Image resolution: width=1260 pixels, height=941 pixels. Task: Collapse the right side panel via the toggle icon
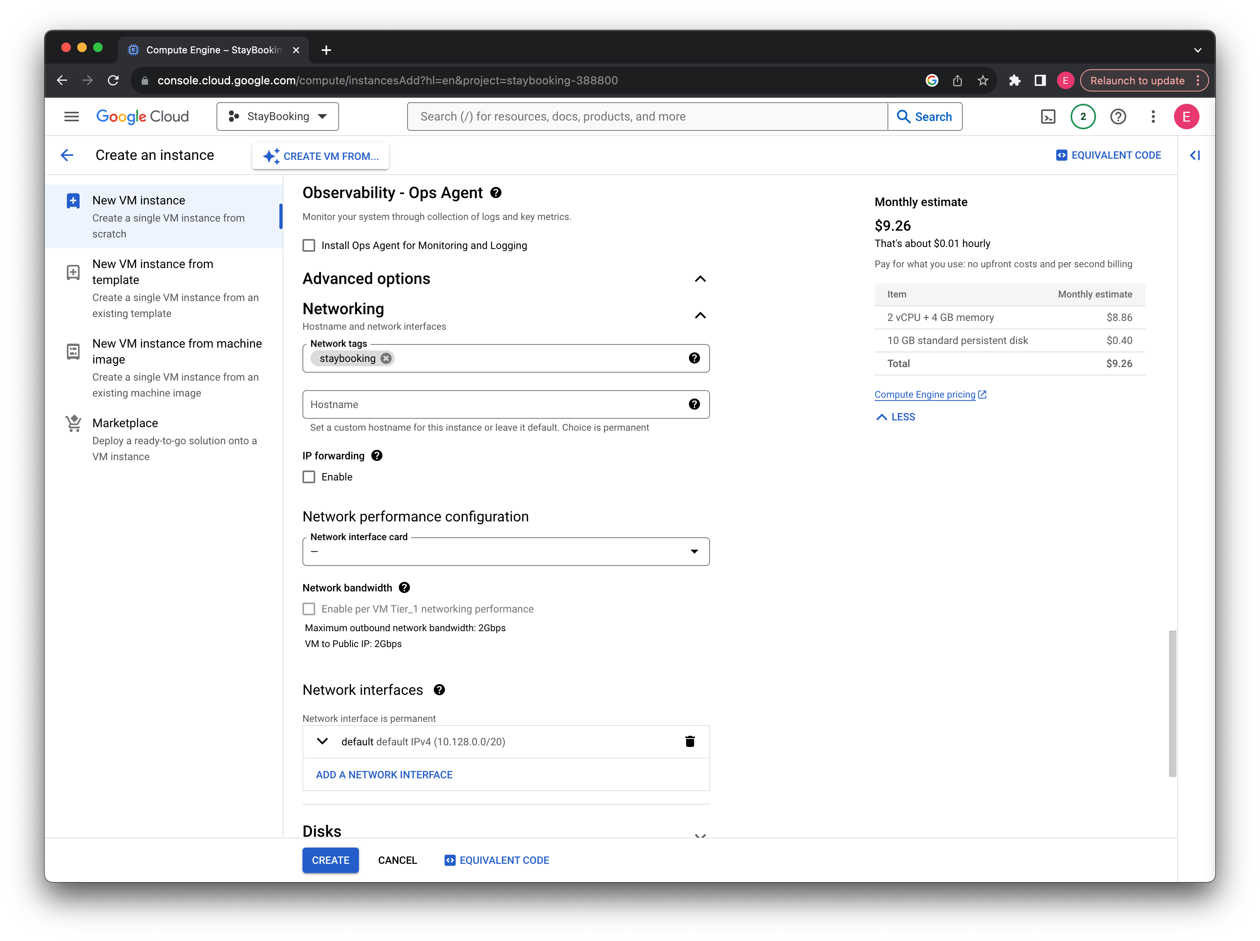1195,155
